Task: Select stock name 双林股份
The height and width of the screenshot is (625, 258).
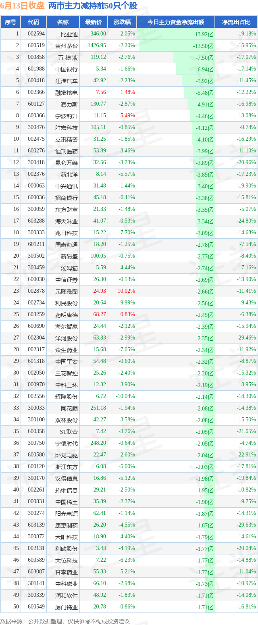Action: click(67, 420)
